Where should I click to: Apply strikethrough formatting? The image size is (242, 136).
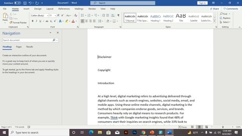(x=47, y=21)
